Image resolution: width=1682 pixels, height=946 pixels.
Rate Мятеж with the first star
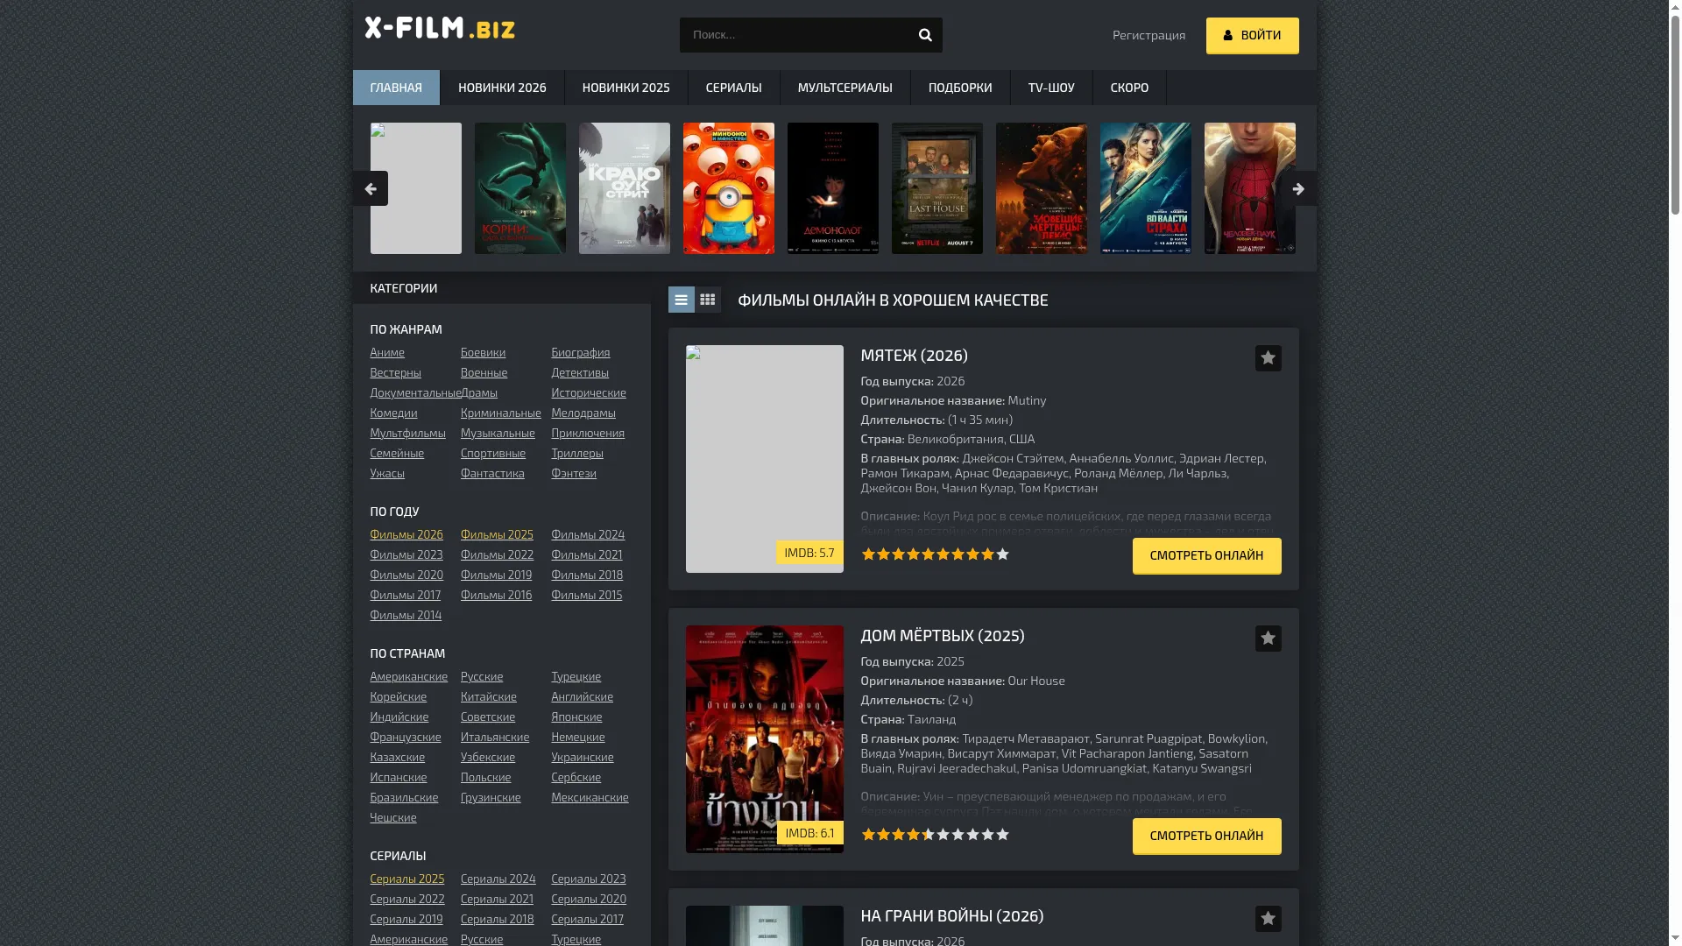tap(868, 554)
